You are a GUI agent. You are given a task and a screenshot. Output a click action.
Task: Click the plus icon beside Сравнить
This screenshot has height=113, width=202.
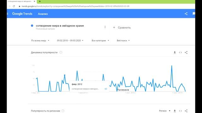[114, 27]
